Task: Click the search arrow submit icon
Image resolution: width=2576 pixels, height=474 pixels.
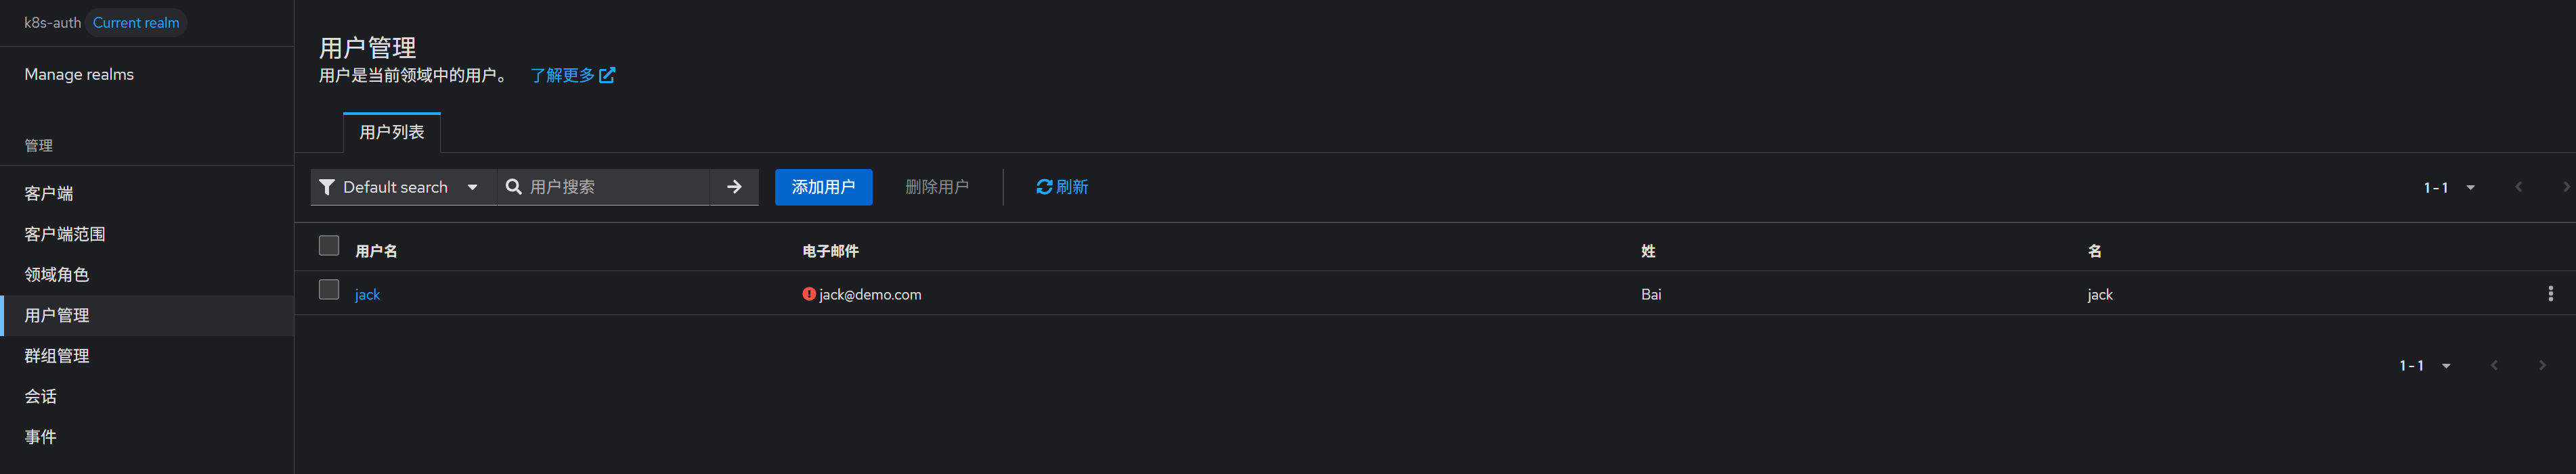Action: 734,187
